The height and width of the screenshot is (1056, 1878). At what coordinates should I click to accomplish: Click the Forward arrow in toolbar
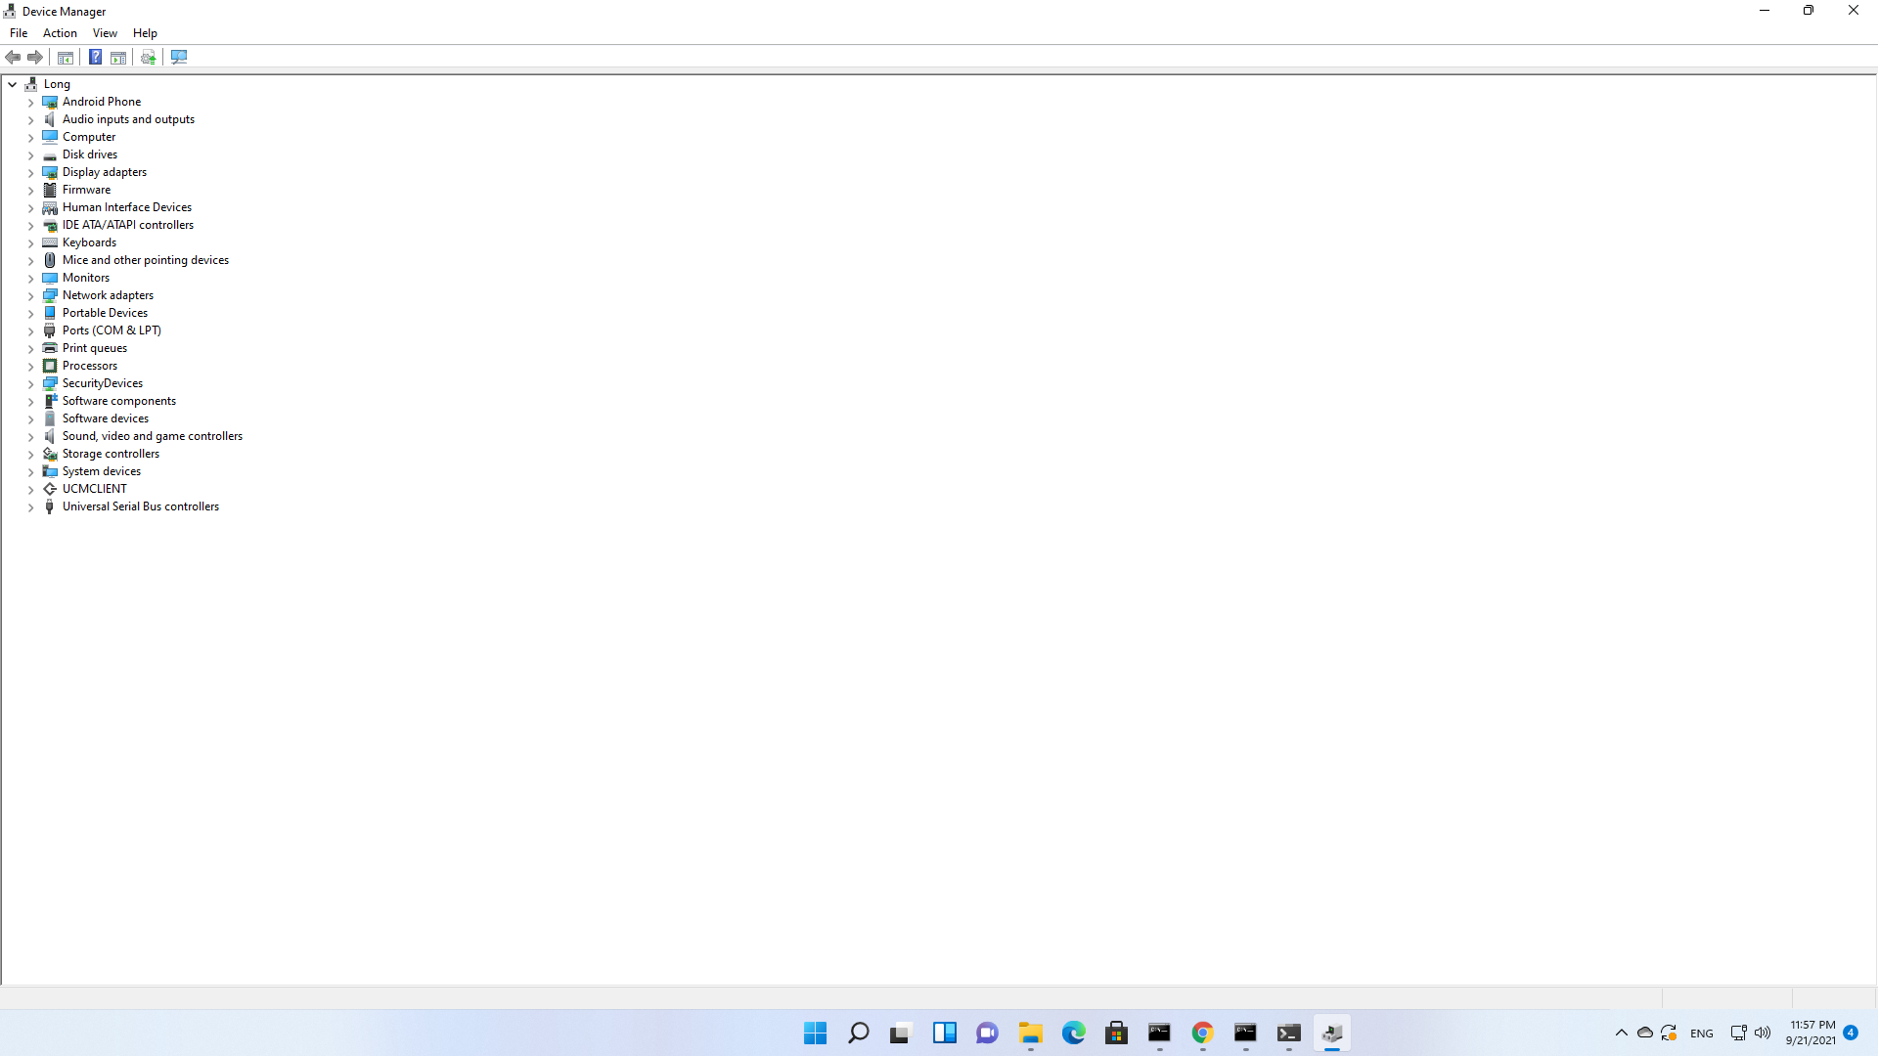35,57
